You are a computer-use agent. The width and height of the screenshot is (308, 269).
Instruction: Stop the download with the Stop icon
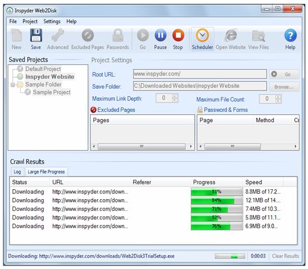pos(178,35)
